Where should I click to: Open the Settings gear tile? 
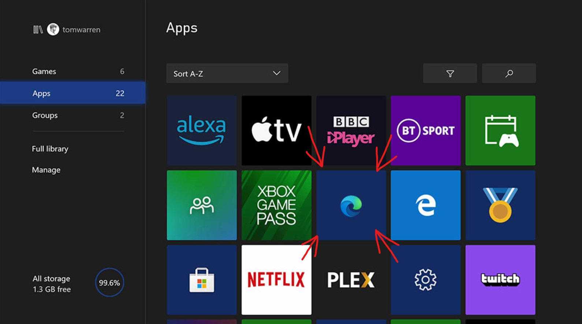(426, 280)
